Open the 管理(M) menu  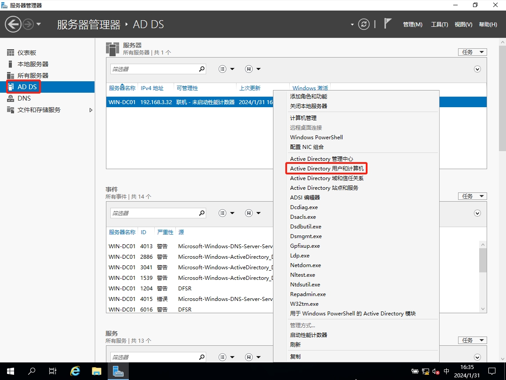coord(412,25)
